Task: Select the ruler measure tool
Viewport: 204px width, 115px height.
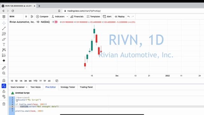Action: [4, 68]
